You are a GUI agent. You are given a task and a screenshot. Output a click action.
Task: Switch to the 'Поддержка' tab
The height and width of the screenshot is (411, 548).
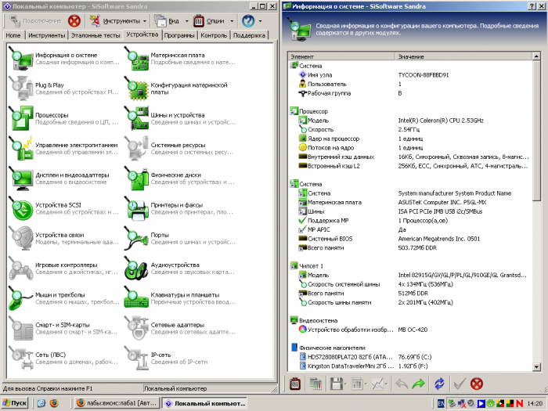[x=249, y=35]
